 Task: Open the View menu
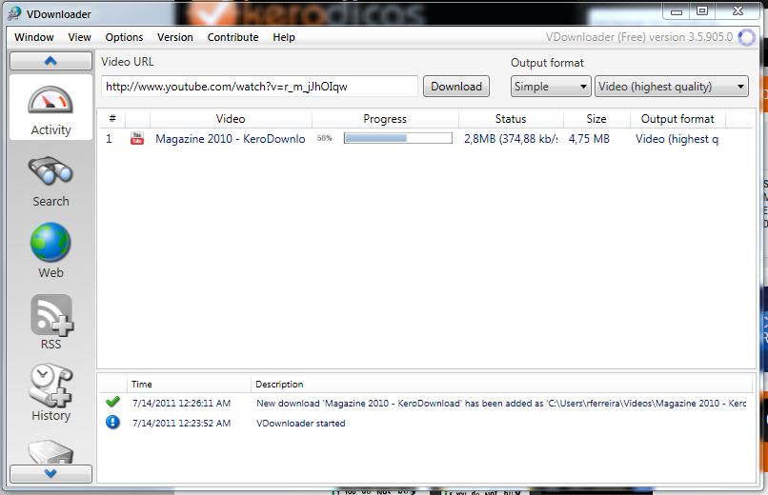(79, 37)
